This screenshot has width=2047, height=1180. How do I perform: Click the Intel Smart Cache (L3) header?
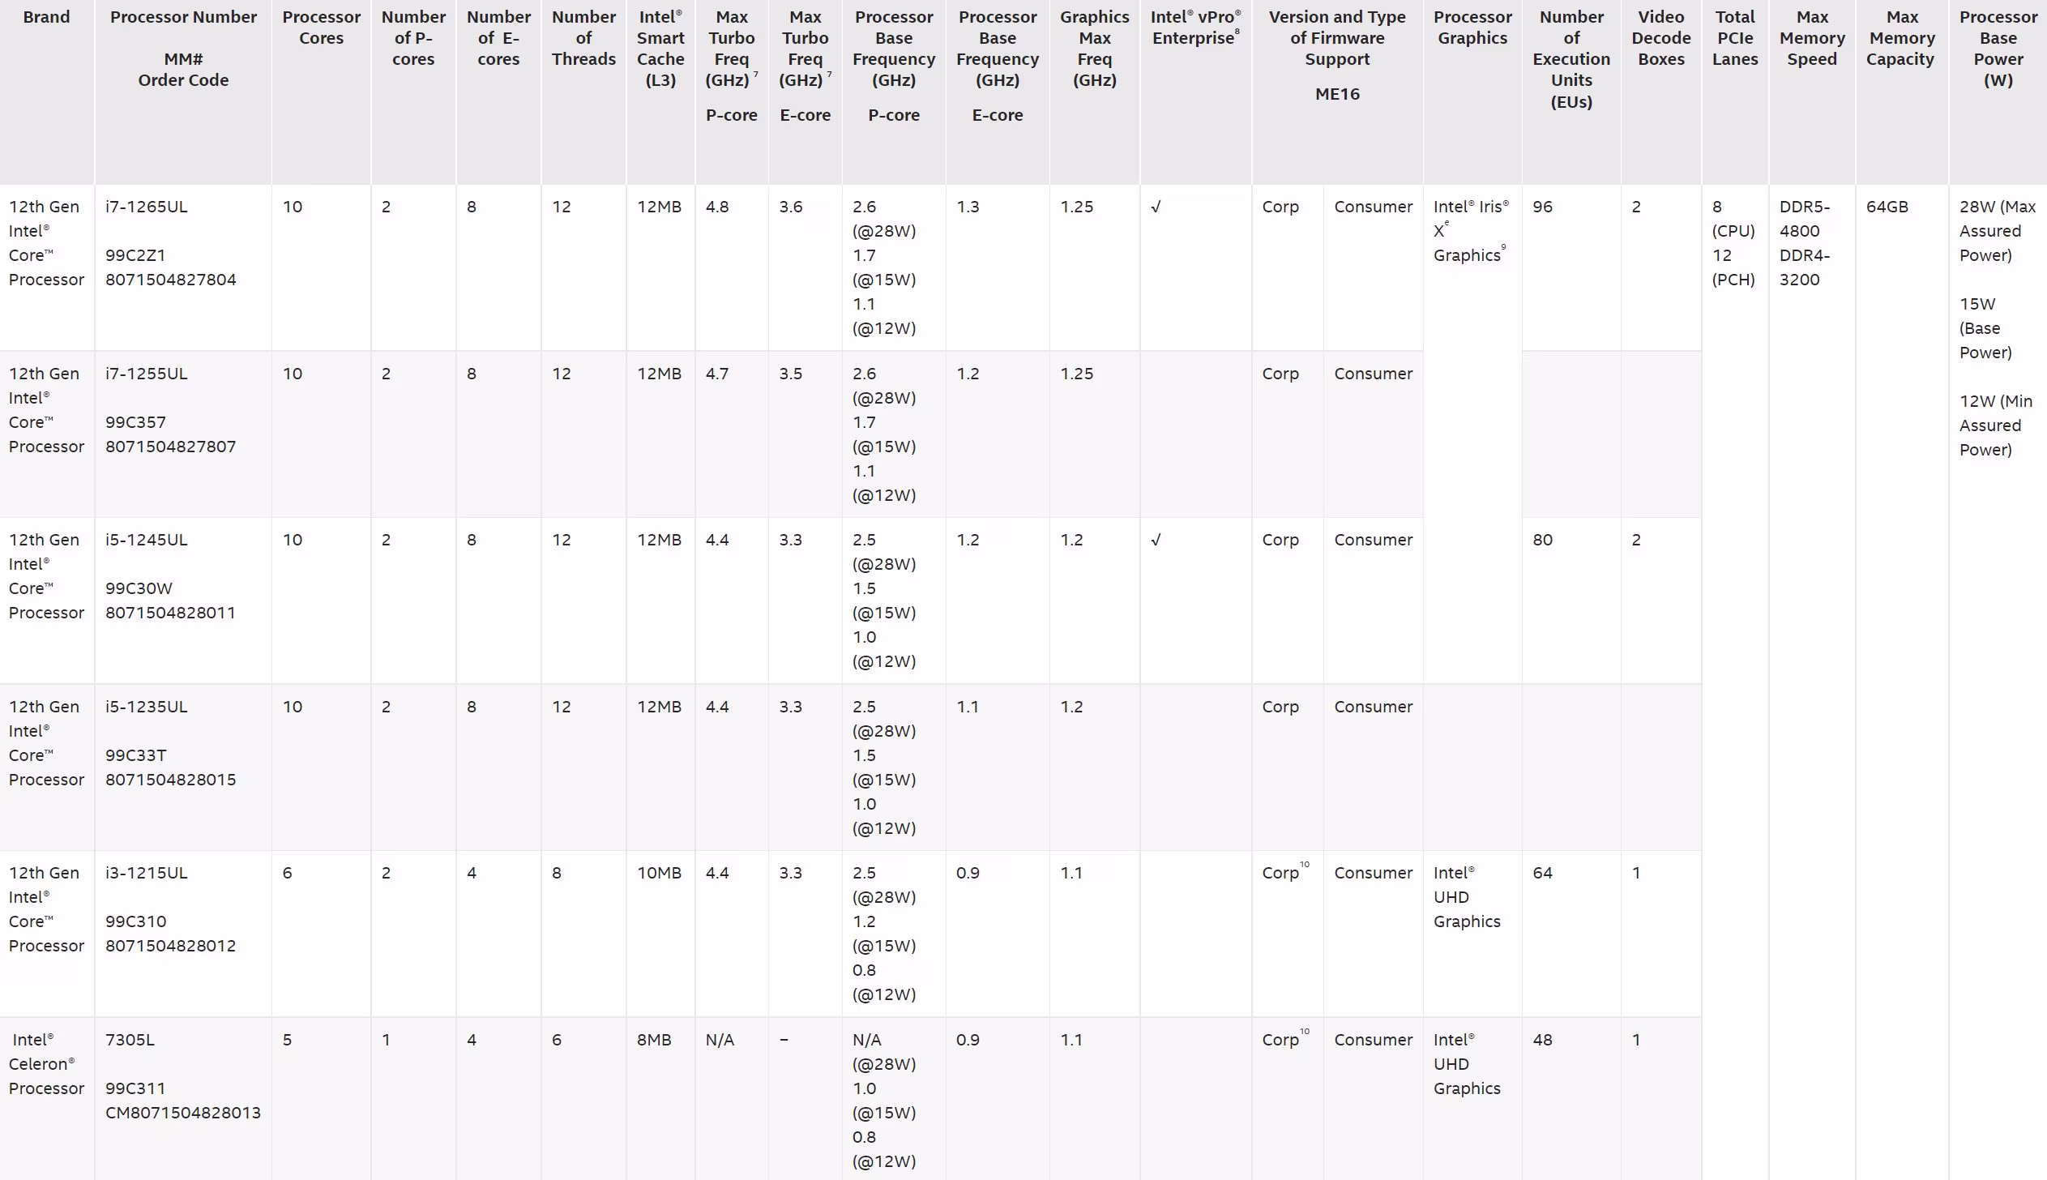[660, 49]
